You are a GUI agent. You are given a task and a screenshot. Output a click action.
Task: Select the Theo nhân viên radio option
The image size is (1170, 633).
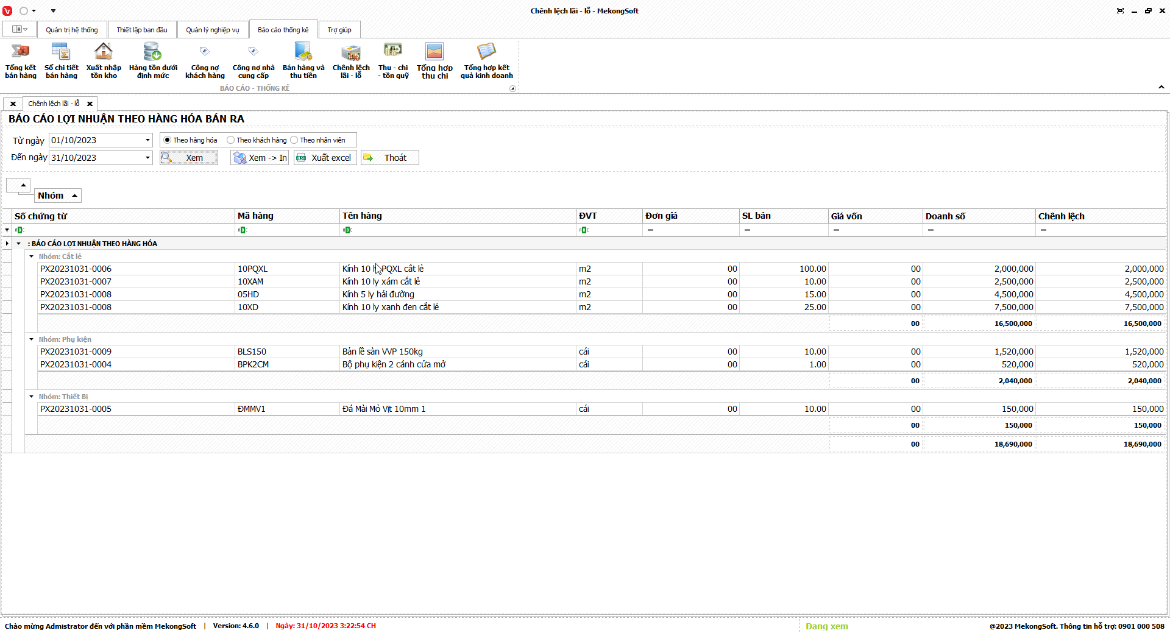coord(294,140)
